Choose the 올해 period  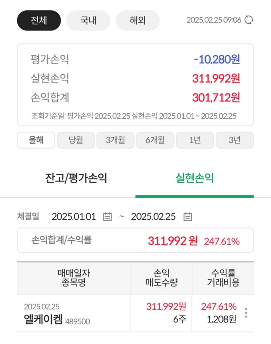36,140
